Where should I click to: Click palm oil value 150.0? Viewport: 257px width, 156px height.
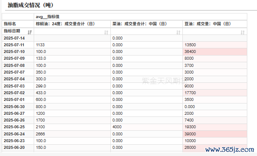point(41,147)
